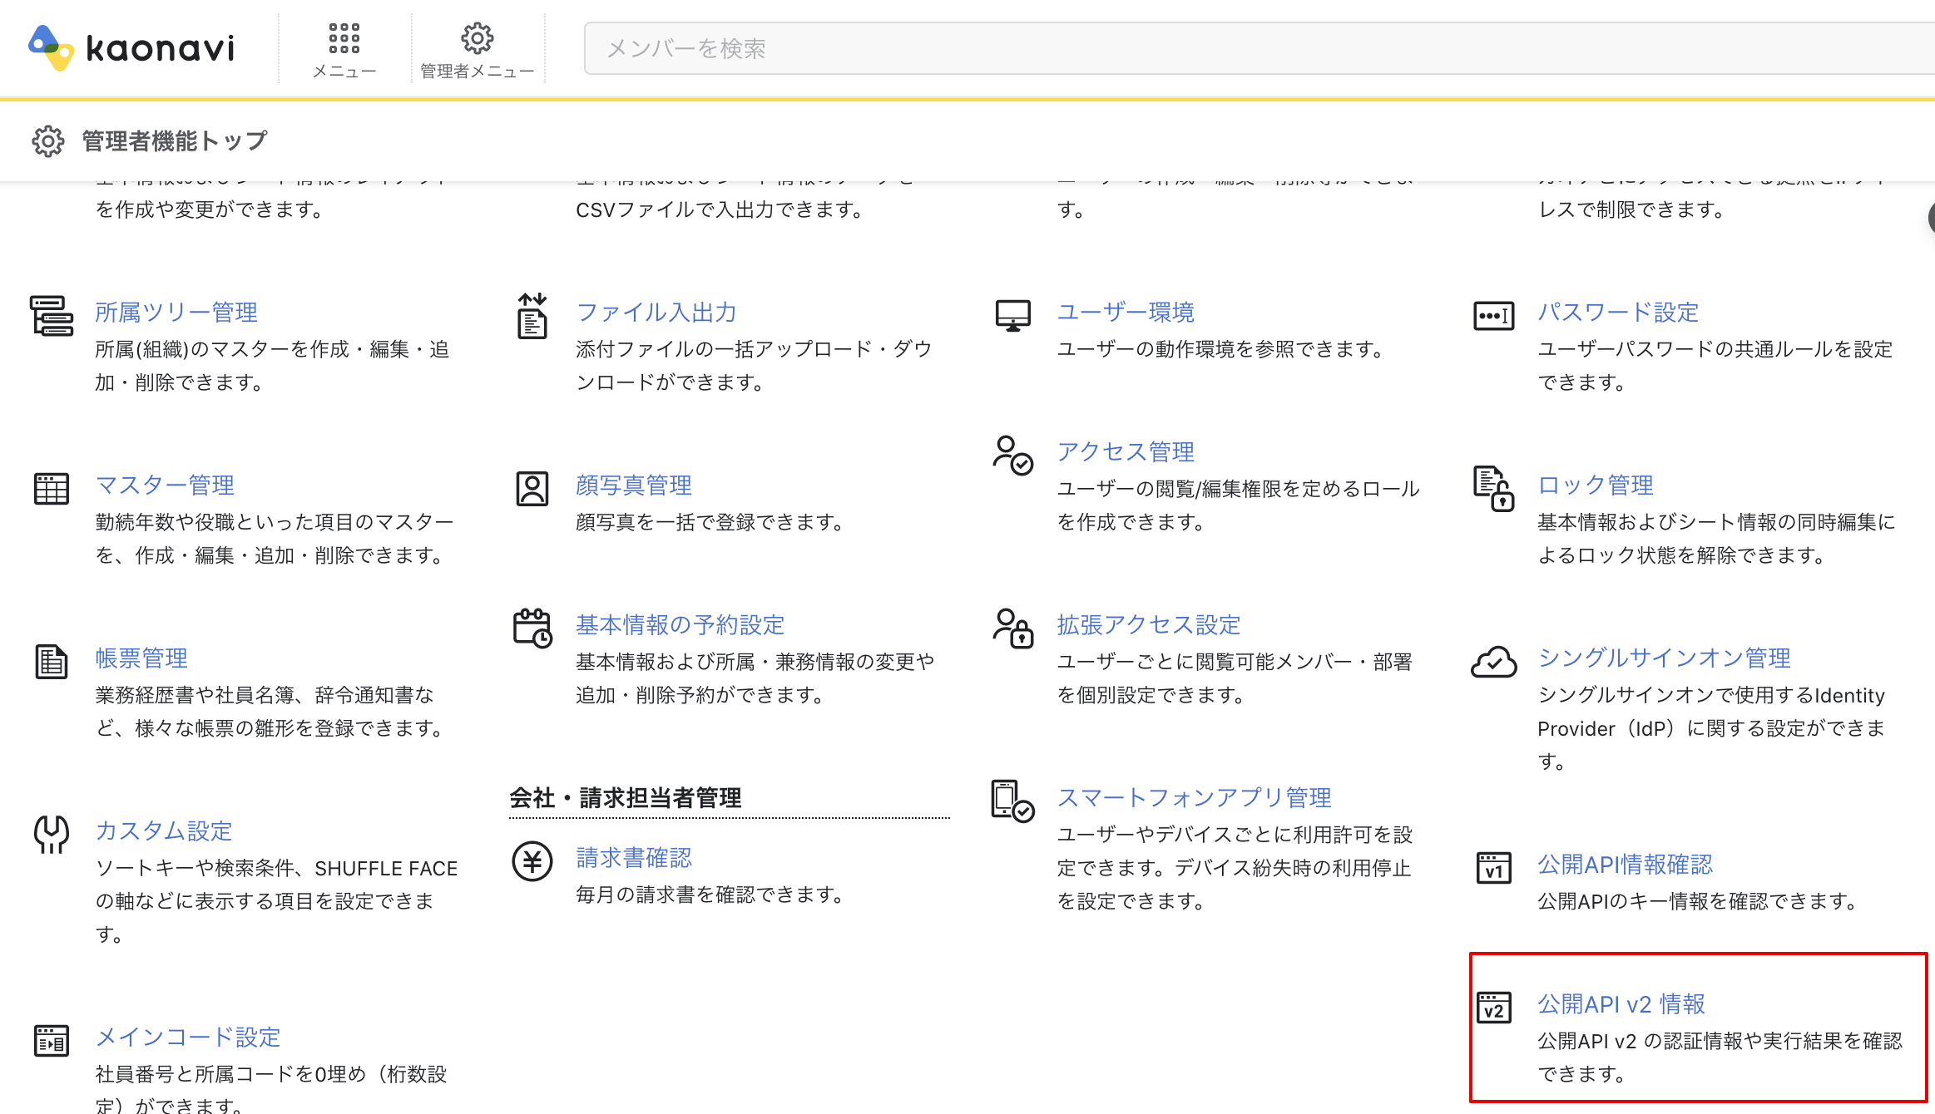Open the メニュー grid icon
The width and height of the screenshot is (1935, 1114).
coord(344,39)
